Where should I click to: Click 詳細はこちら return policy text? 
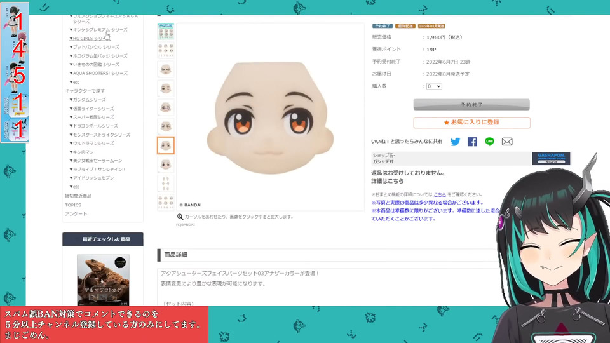click(x=388, y=181)
